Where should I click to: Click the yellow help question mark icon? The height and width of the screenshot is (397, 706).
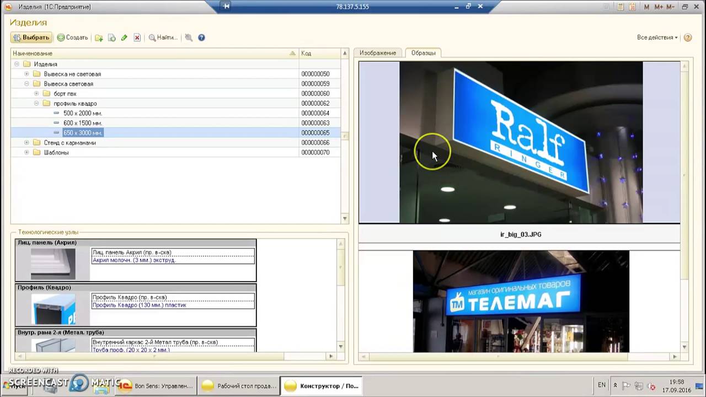[688, 37]
